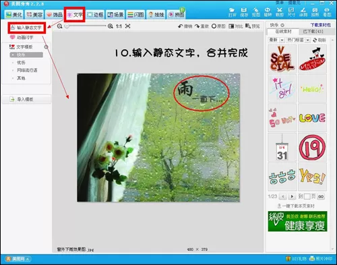Click 下载素材包 download link
337x265 pixels.
pyautogui.click(x=321, y=25)
